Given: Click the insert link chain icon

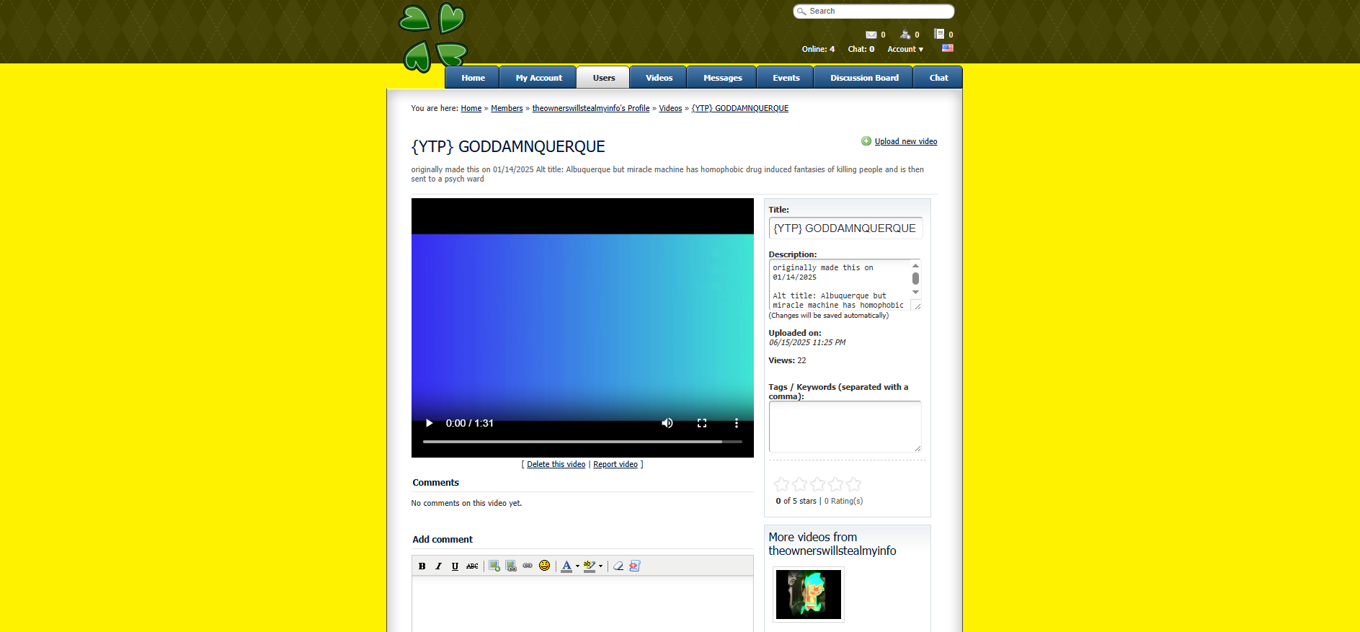Looking at the screenshot, I should [x=528, y=566].
